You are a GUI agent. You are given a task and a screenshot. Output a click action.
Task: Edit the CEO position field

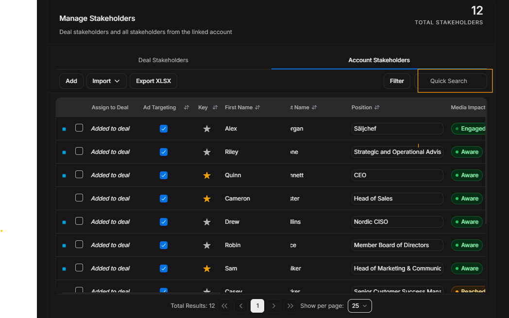tap(397, 176)
